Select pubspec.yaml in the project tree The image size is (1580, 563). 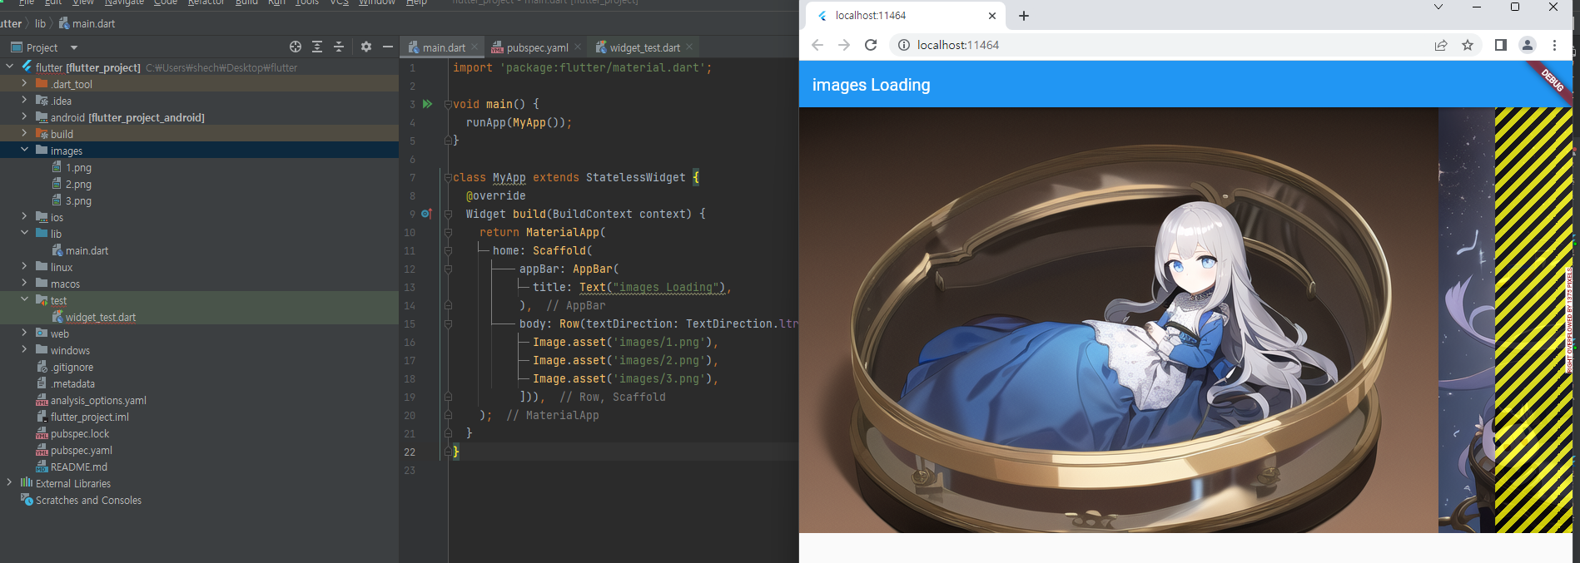click(81, 450)
